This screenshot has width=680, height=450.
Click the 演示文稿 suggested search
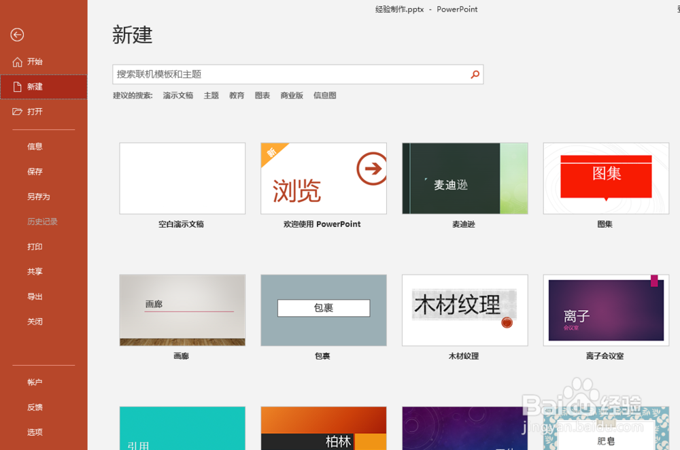coord(177,95)
